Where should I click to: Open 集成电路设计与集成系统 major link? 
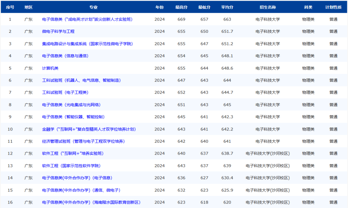pyautogui.click(x=87, y=44)
